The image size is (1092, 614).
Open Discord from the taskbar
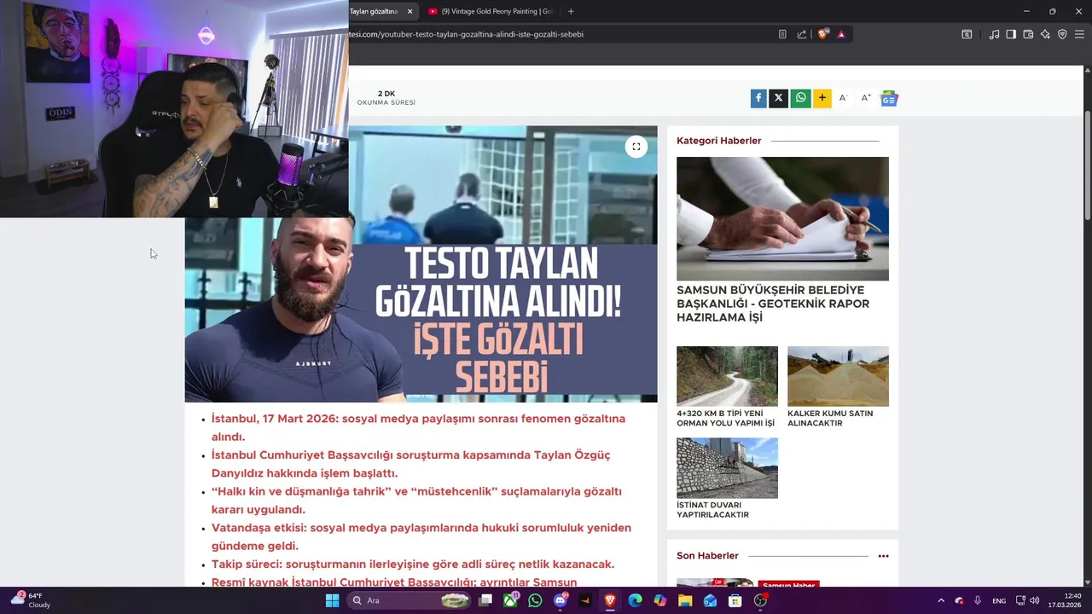(x=561, y=600)
